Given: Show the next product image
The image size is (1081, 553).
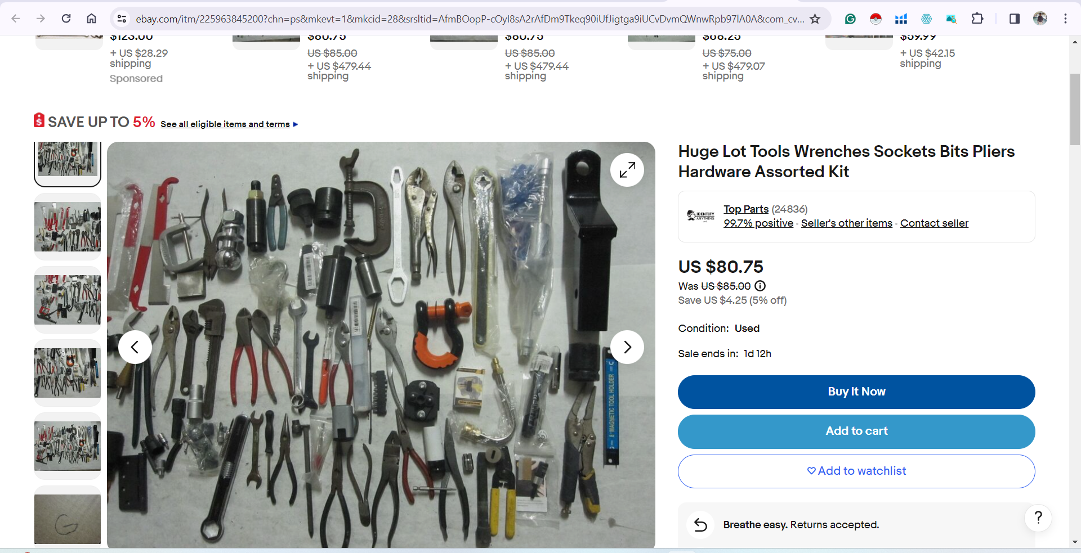Looking at the screenshot, I should point(627,347).
